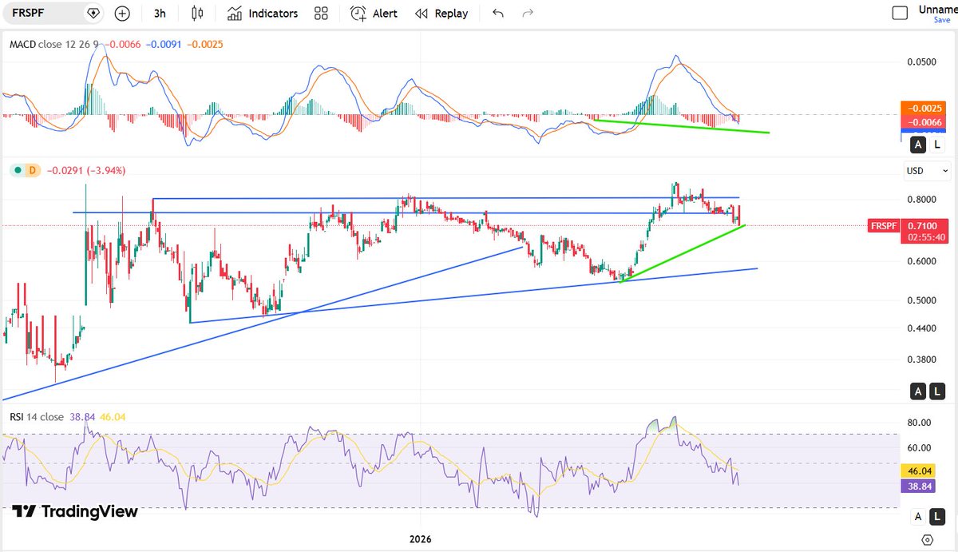Toggle auto scale A on price pane

click(919, 391)
